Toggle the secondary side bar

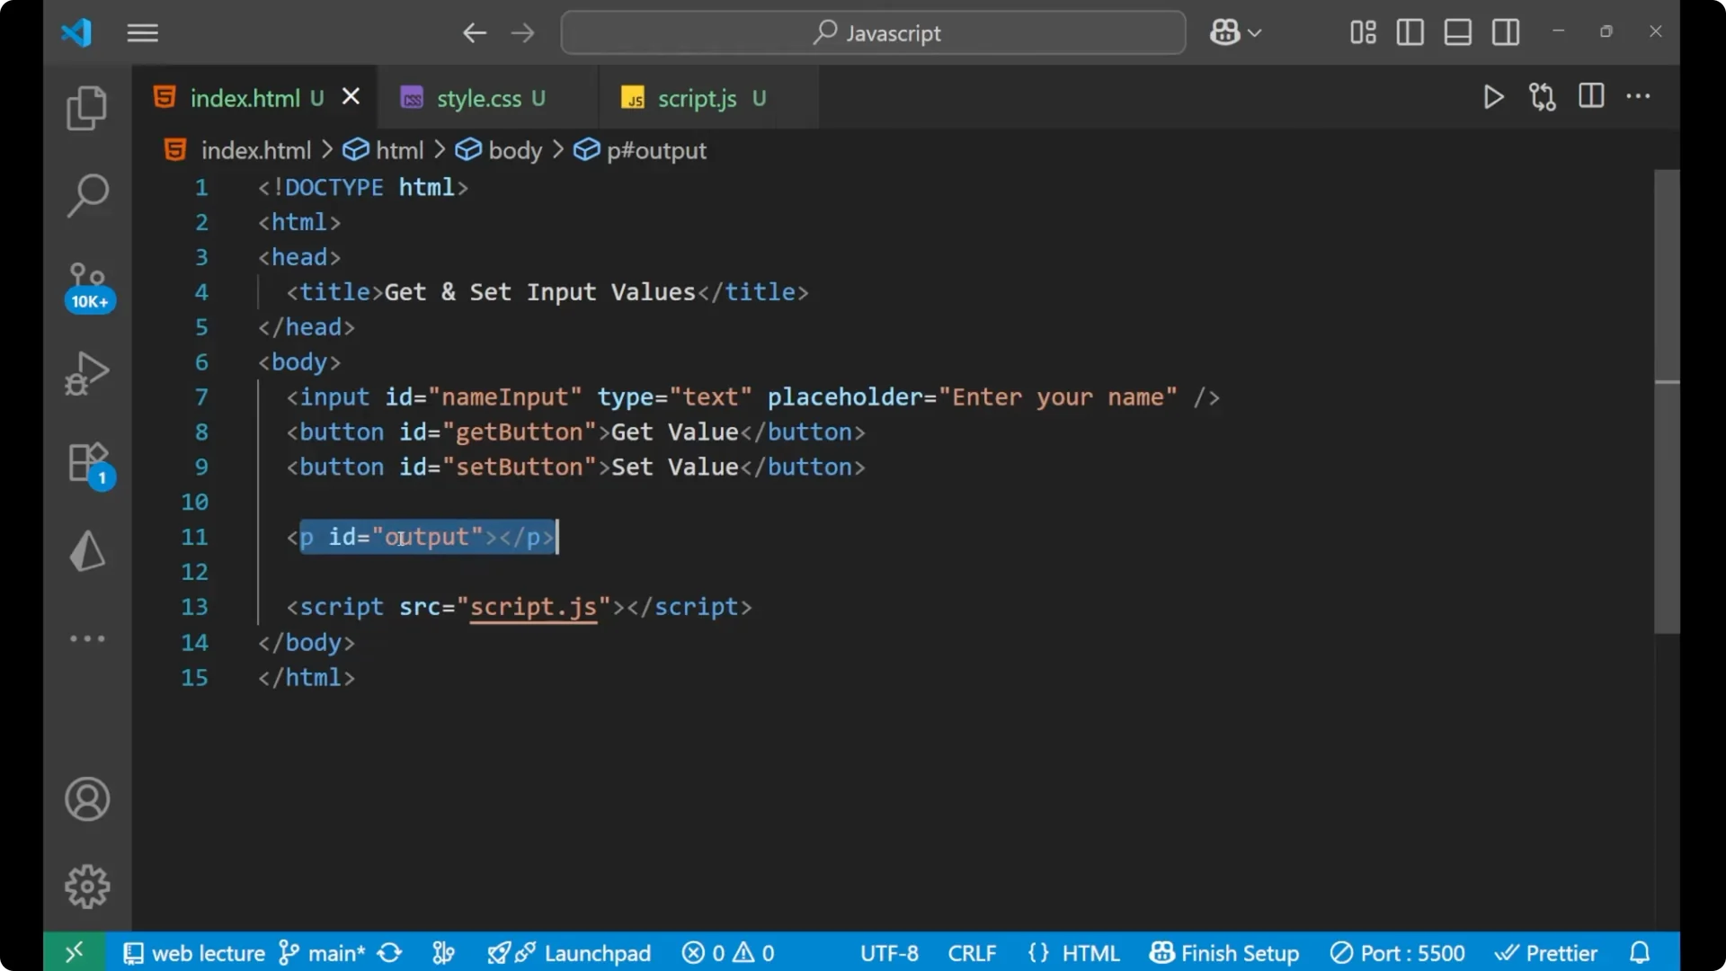point(1505,32)
